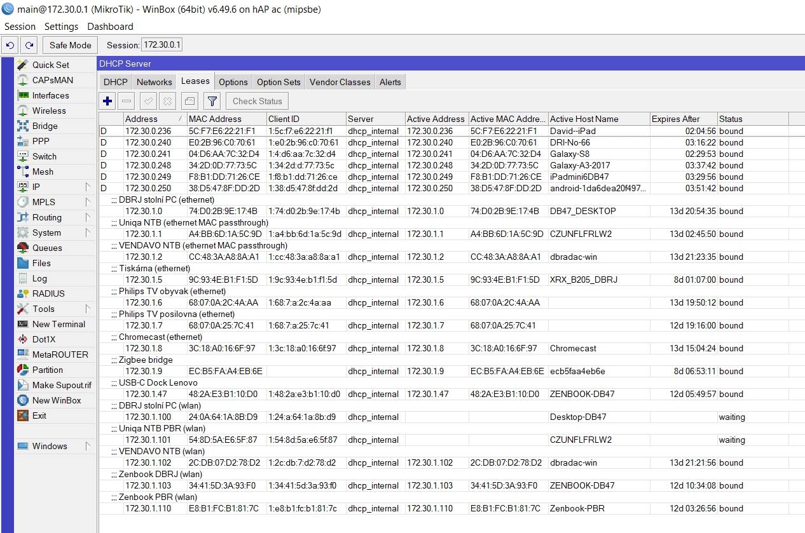Open PPP section icon
The height and width of the screenshot is (533, 805).
[23, 141]
